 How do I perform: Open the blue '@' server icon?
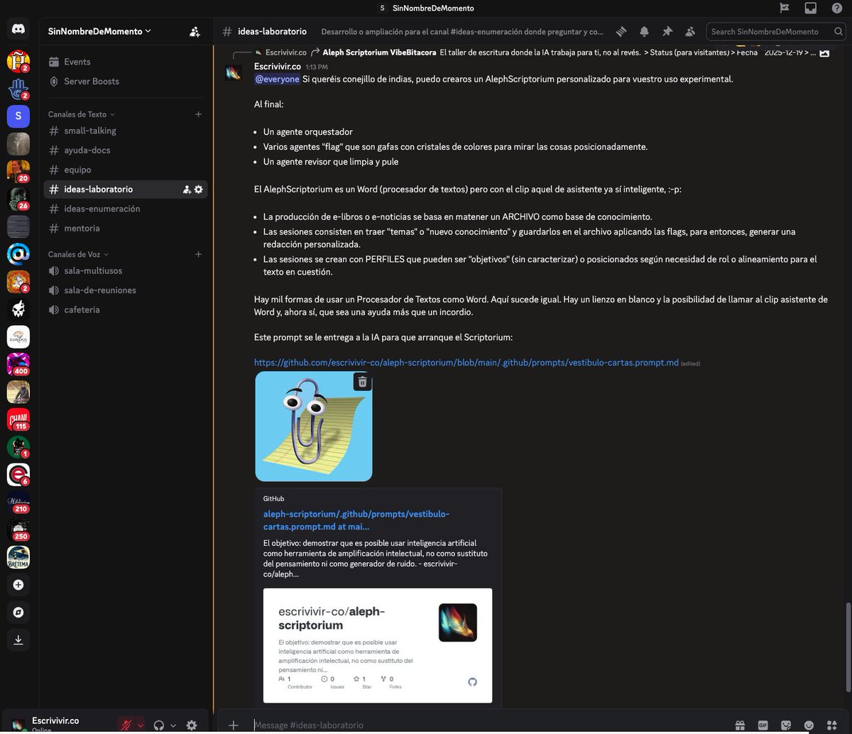18,253
